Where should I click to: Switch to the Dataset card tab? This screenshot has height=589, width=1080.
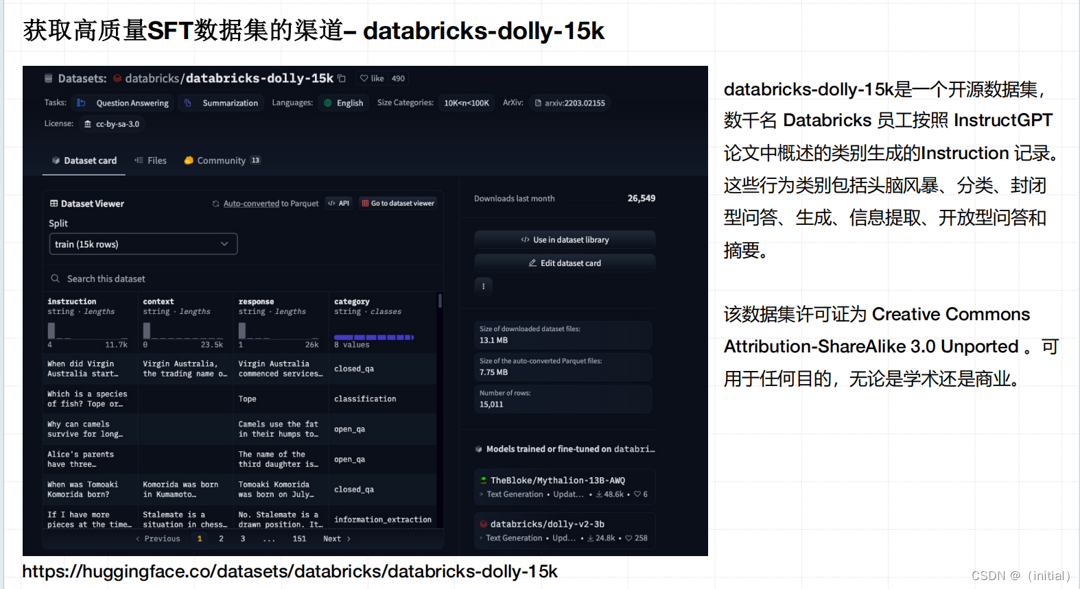point(84,160)
